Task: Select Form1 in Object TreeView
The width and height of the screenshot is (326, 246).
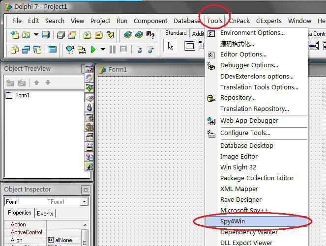Action: click(x=22, y=95)
